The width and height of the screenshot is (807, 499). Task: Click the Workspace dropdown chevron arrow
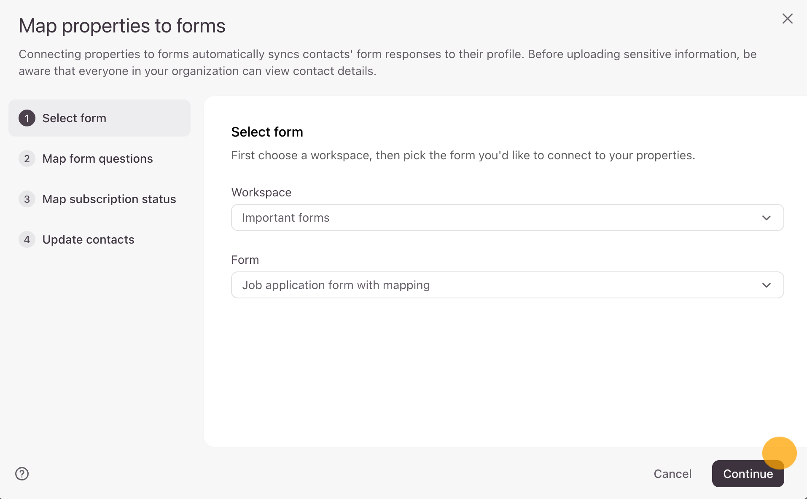click(x=766, y=218)
